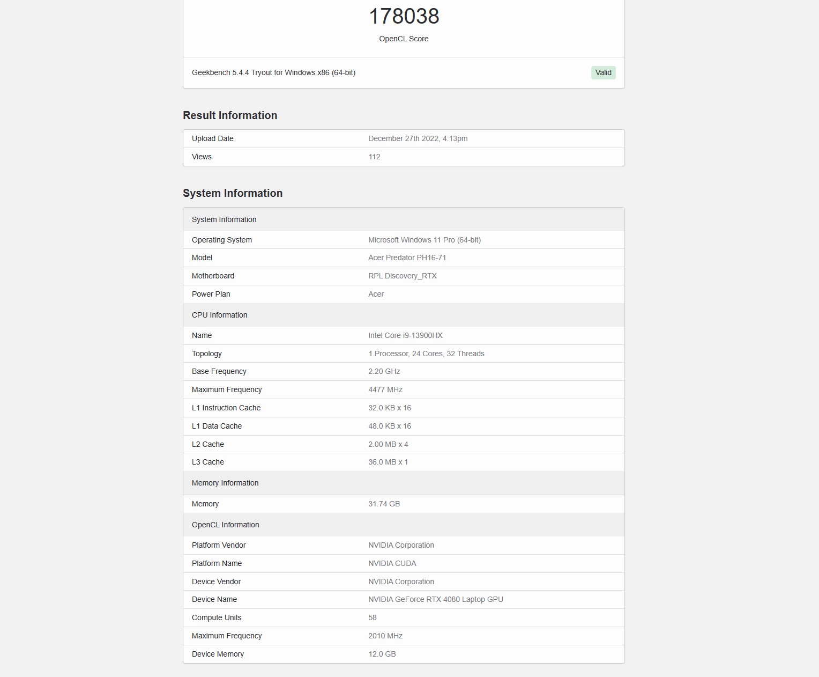Click the Memory Information section header
The width and height of the screenshot is (819, 677).
coord(404,483)
